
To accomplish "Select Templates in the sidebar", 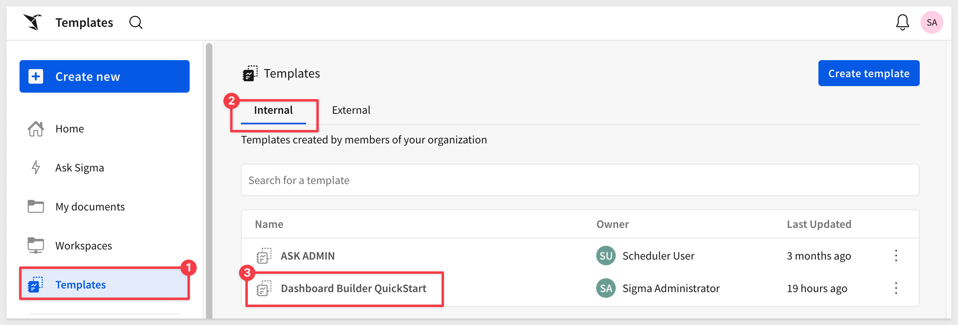I will click(81, 285).
